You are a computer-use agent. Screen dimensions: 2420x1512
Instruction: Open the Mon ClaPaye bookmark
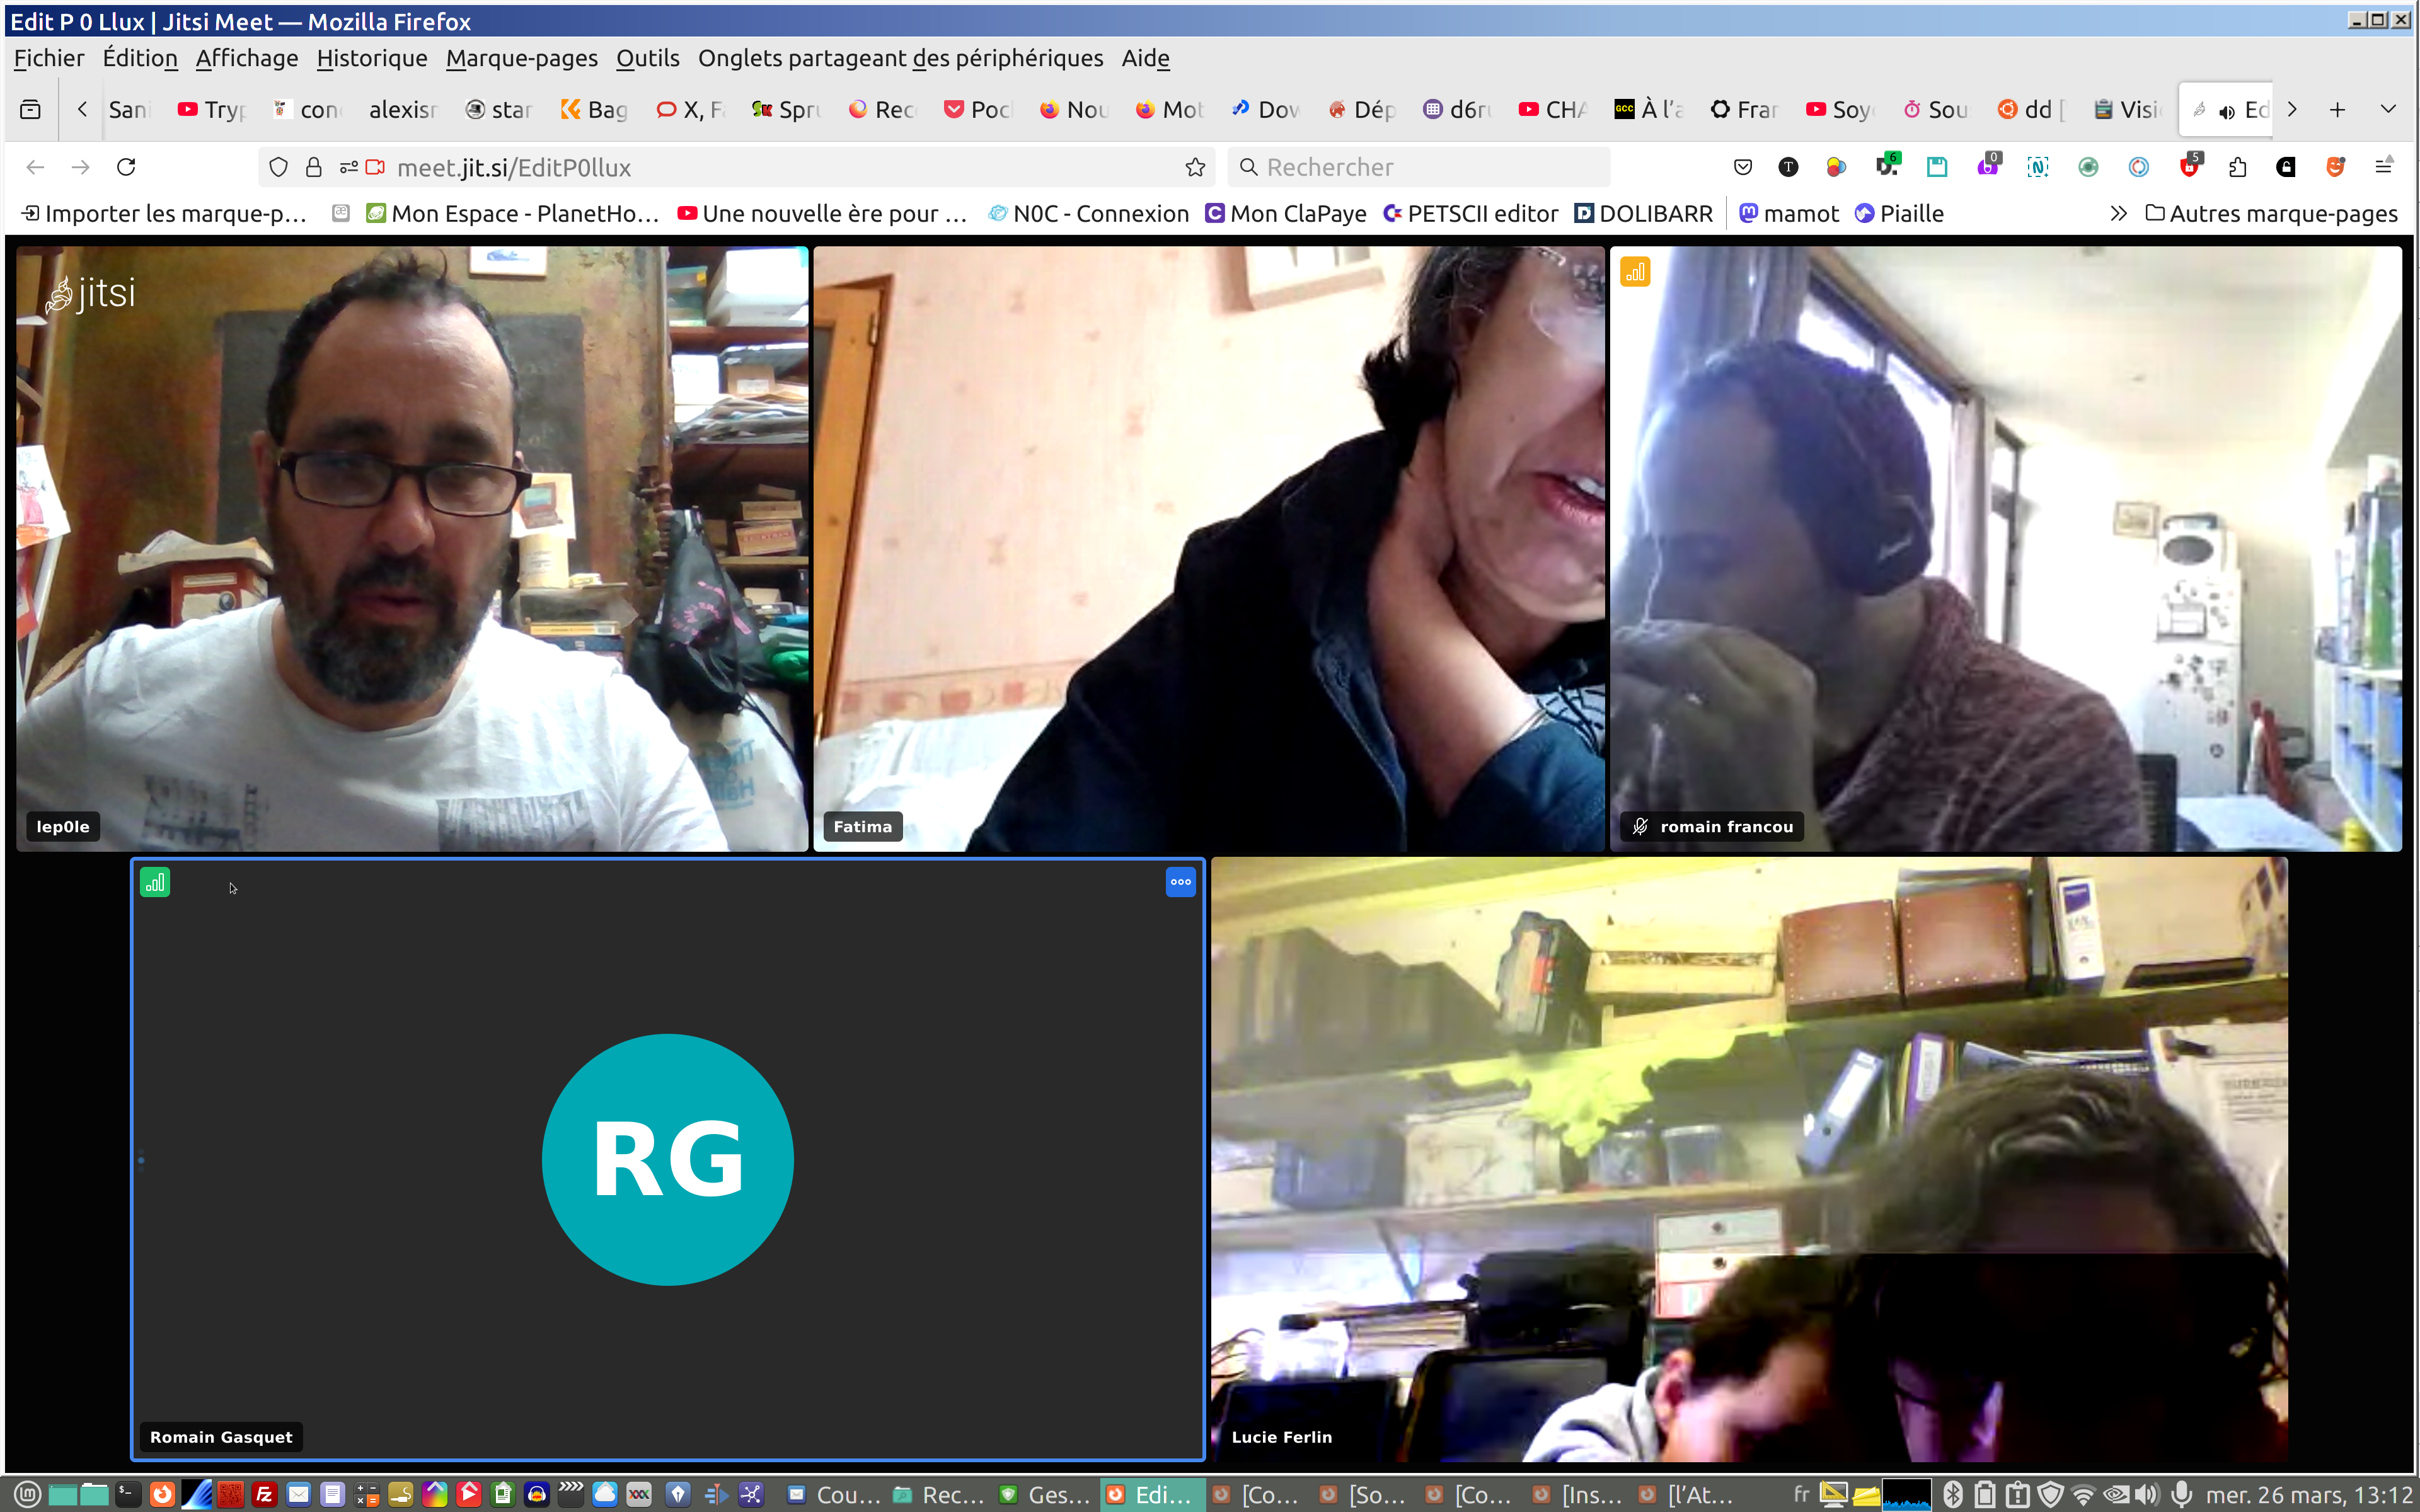click(1286, 213)
